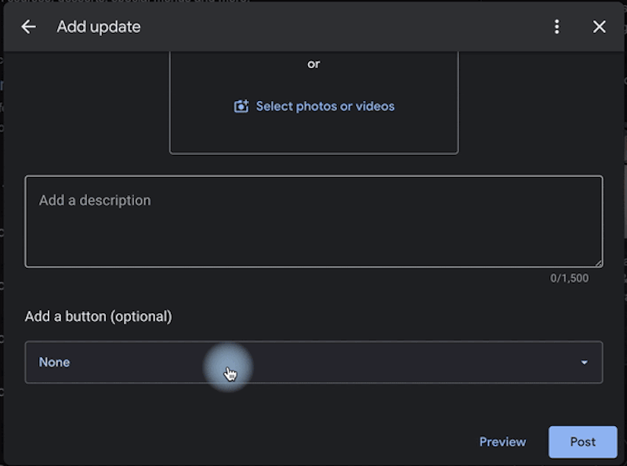The image size is (627, 466).
Task: Click the Add update dialog title
Action: click(x=99, y=27)
